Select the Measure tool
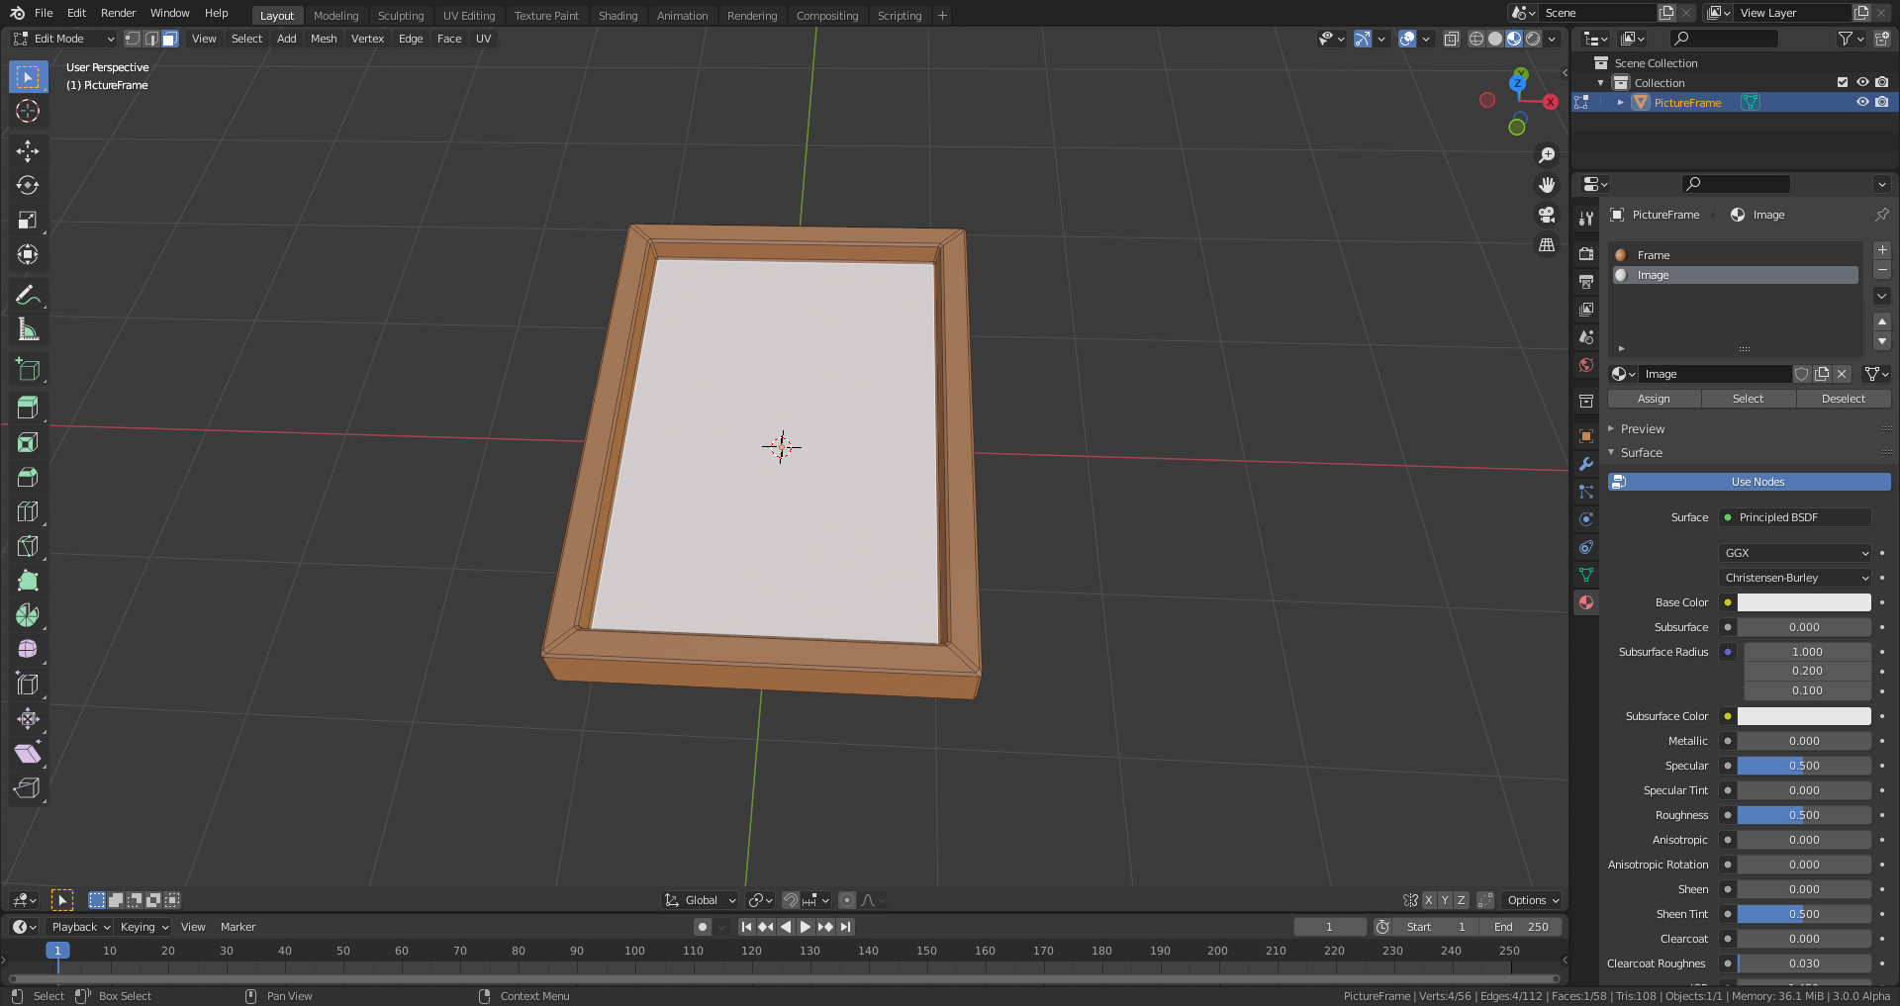The image size is (1900, 1006). pos(28,329)
